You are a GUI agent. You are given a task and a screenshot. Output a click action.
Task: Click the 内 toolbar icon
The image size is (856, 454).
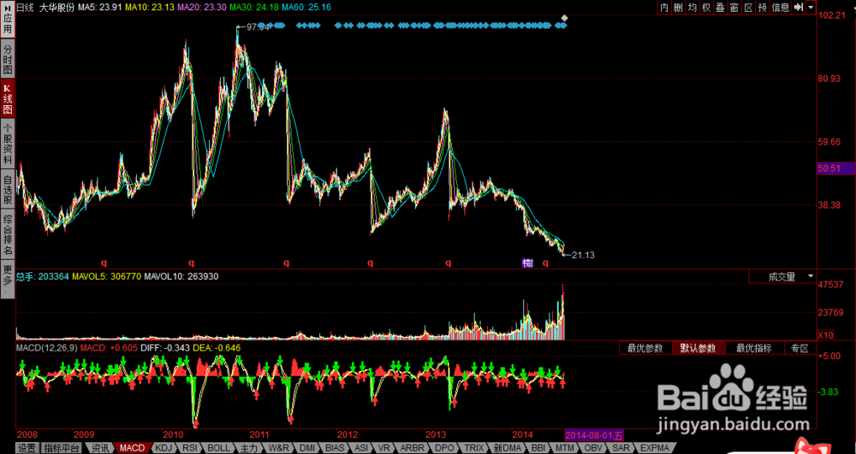(664, 7)
